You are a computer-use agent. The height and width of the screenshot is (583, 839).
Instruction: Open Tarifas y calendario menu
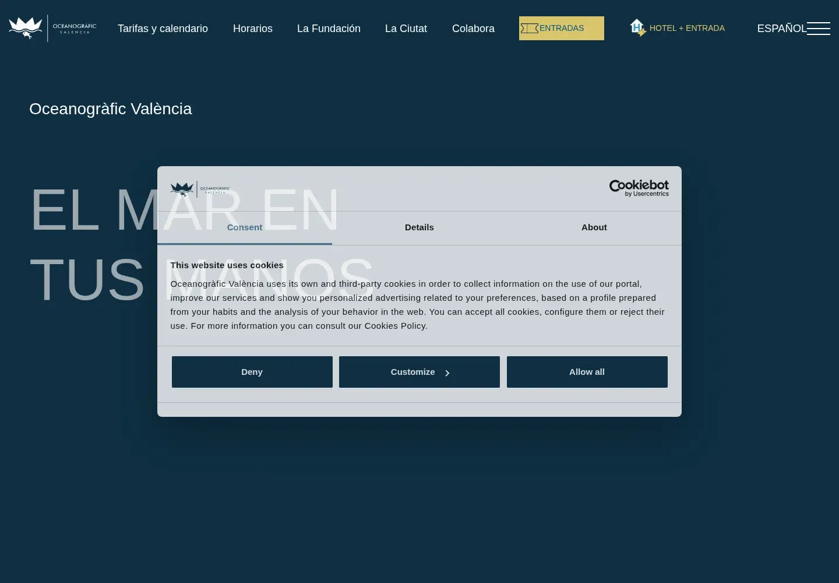[x=163, y=29]
